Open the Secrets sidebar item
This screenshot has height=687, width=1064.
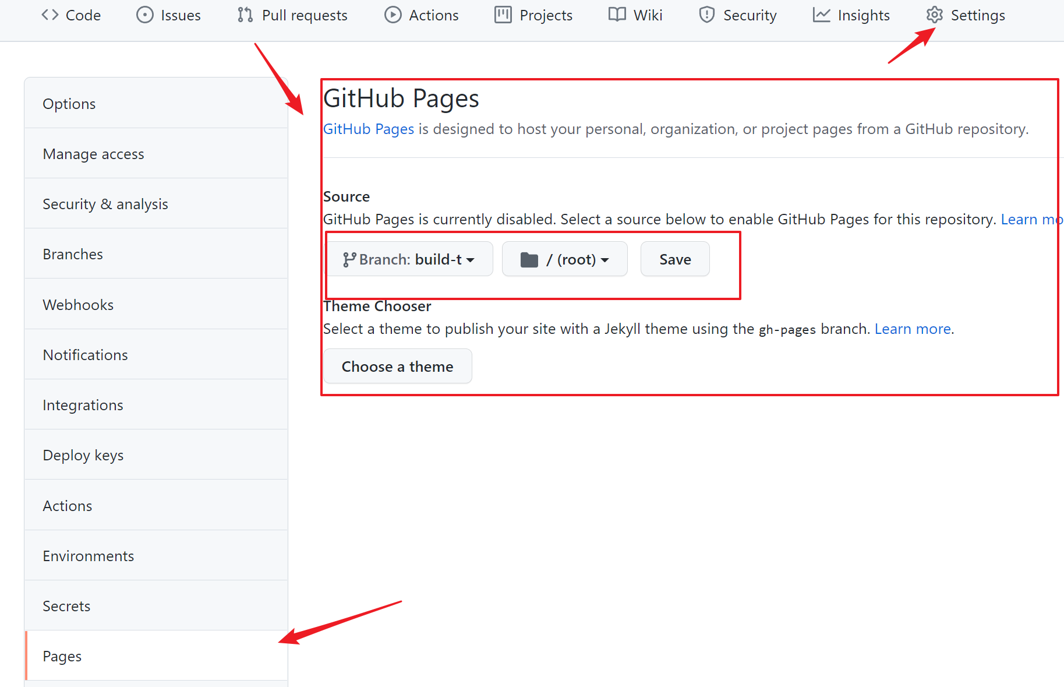pos(66,606)
